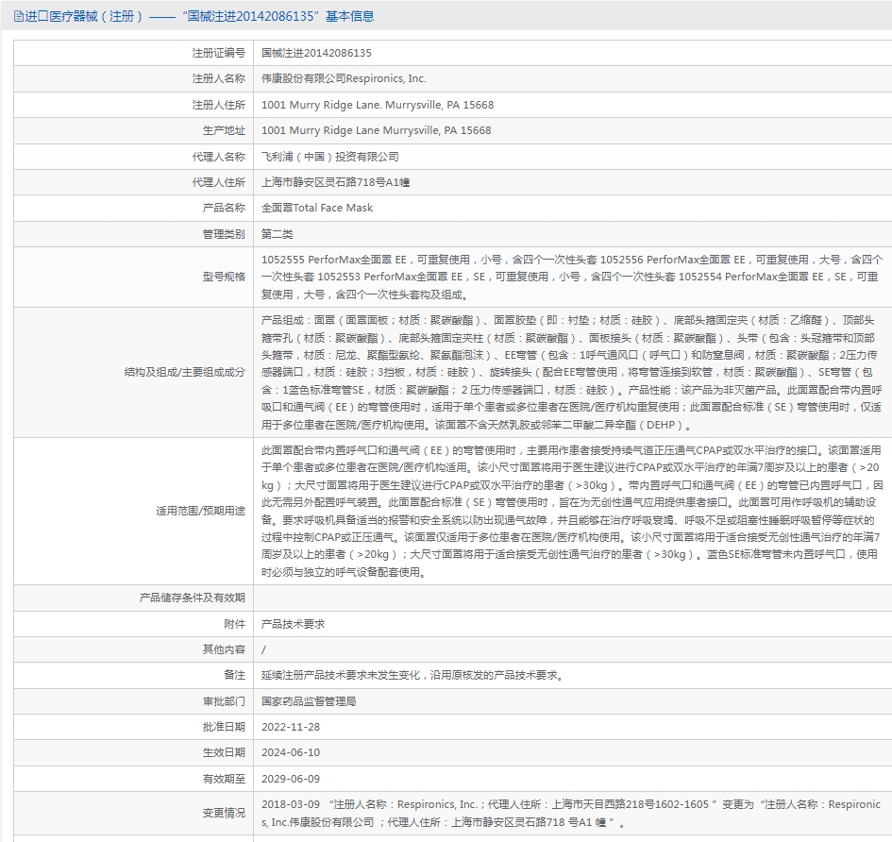Image resolution: width=892 pixels, height=842 pixels.
Task: Click the 备注 label
Action: 234,675
